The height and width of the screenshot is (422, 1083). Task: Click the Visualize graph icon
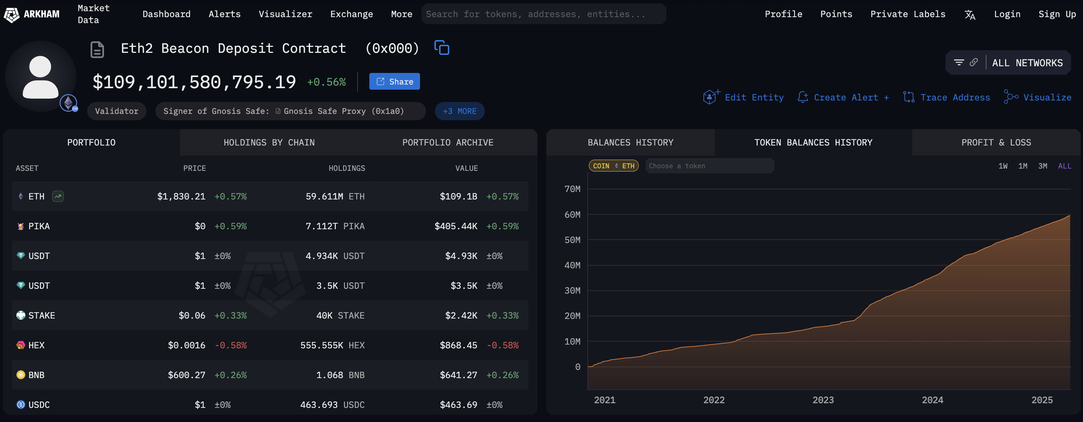[x=1011, y=97]
